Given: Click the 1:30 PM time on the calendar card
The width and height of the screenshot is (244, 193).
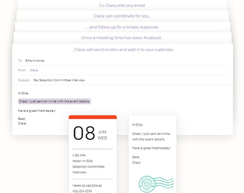Looking at the screenshot, I should (x=79, y=155).
